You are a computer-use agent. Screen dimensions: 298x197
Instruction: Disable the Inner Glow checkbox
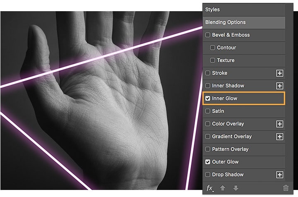pos(208,98)
